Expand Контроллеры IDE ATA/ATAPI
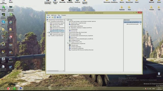The image size is (163, 91). tap(68, 32)
